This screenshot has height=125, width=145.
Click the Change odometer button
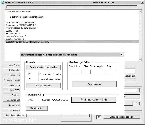point(43,86)
